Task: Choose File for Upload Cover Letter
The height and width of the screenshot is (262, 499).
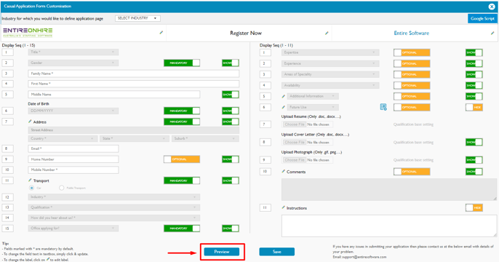Action: pyautogui.click(x=295, y=143)
